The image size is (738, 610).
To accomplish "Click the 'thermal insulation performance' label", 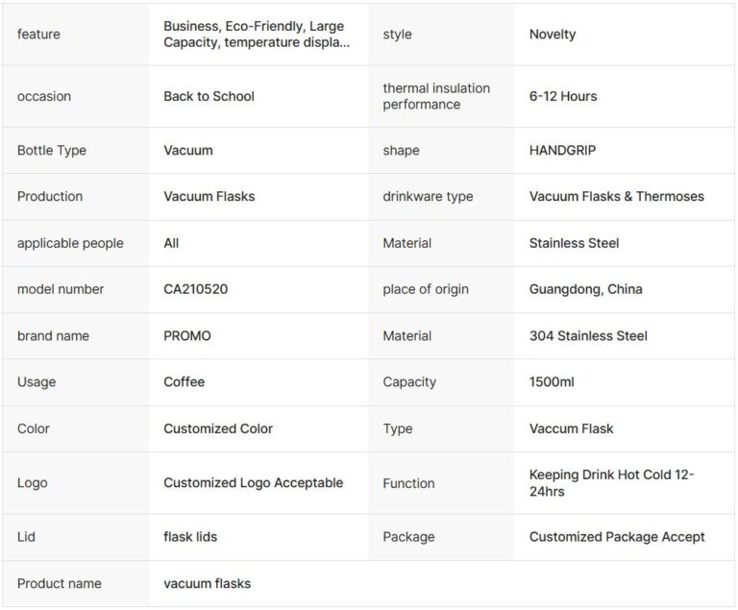I will click(436, 96).
